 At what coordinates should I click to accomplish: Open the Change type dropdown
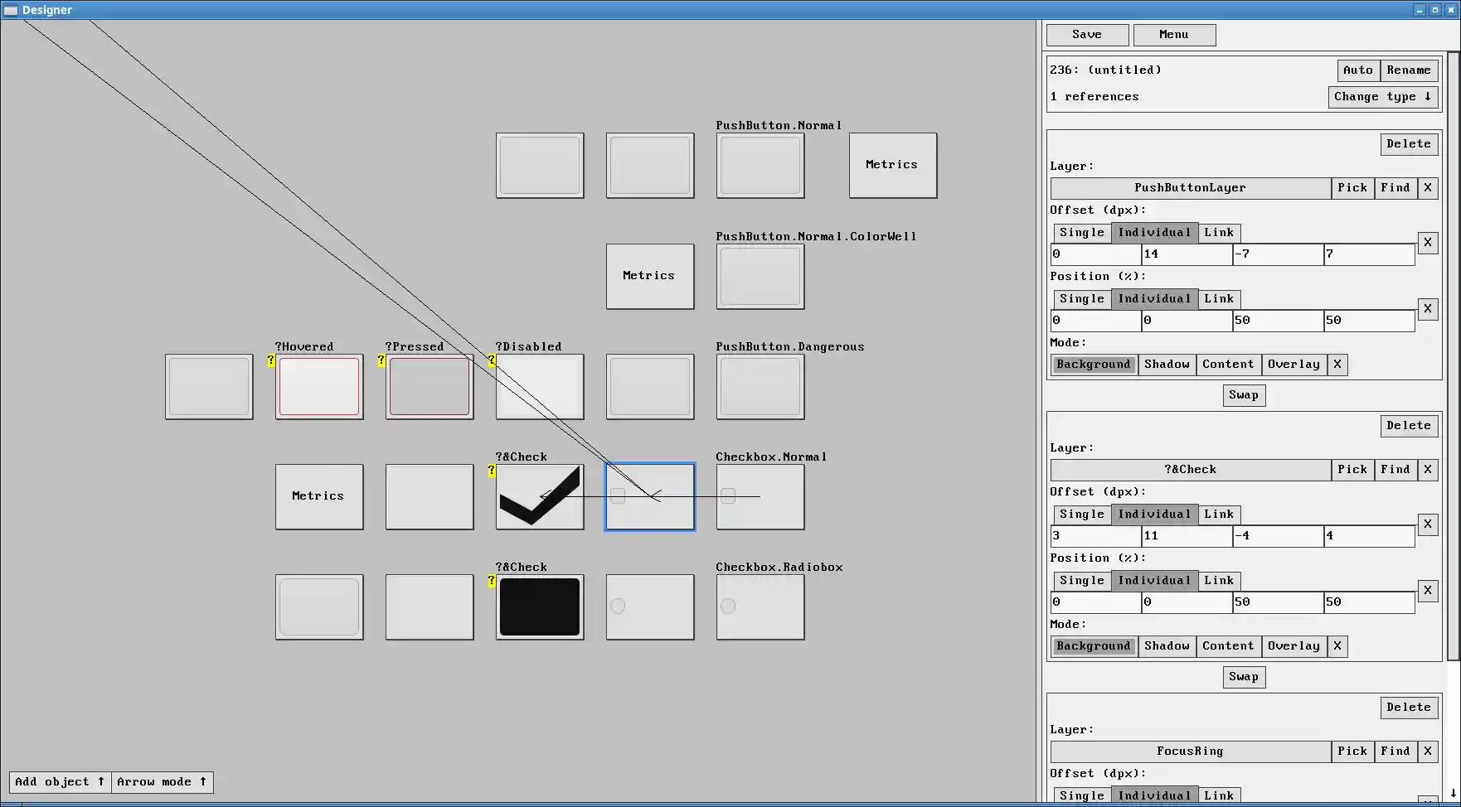(x=1382, y=97)
